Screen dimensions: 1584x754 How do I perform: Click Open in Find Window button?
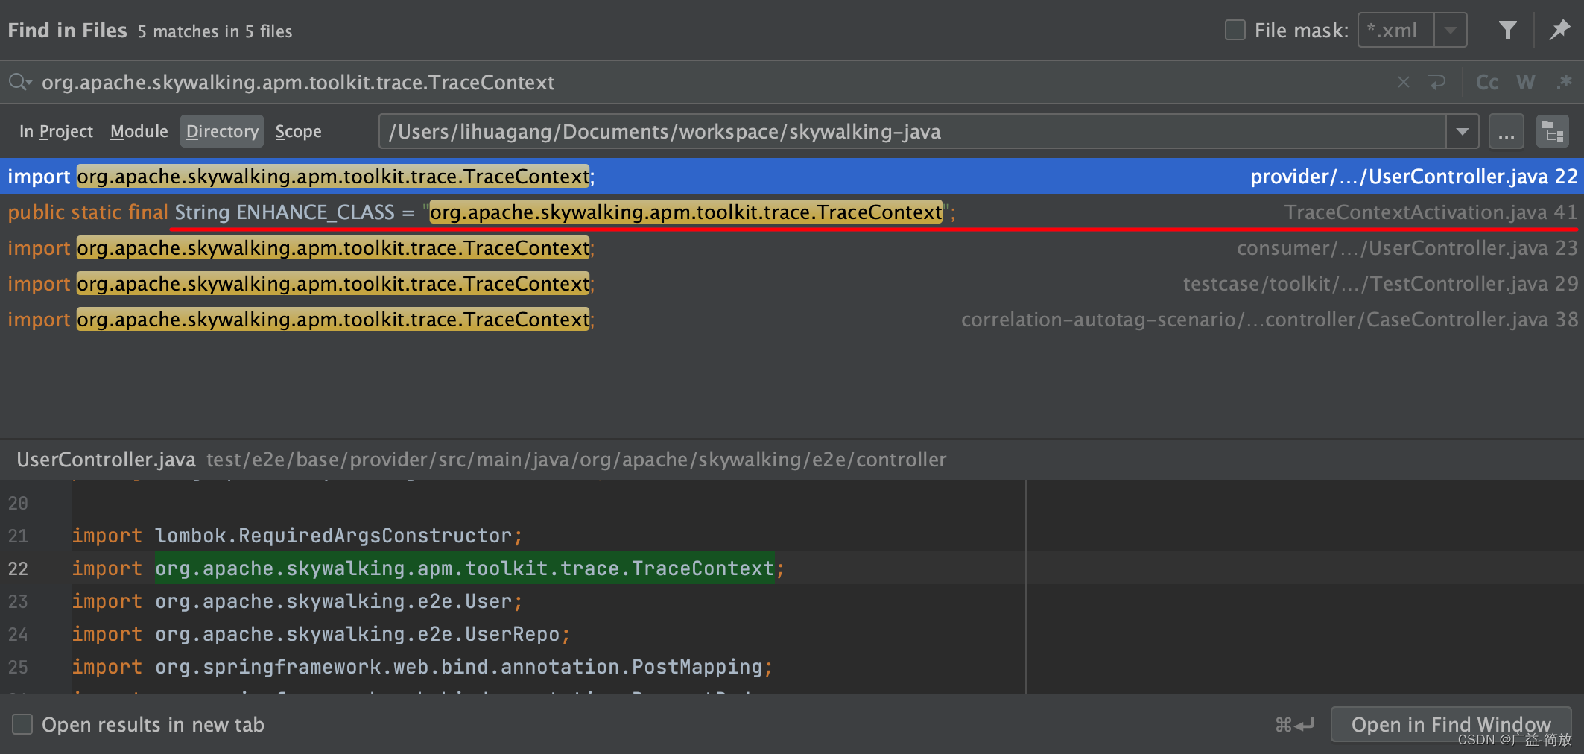click(1451, 724)
